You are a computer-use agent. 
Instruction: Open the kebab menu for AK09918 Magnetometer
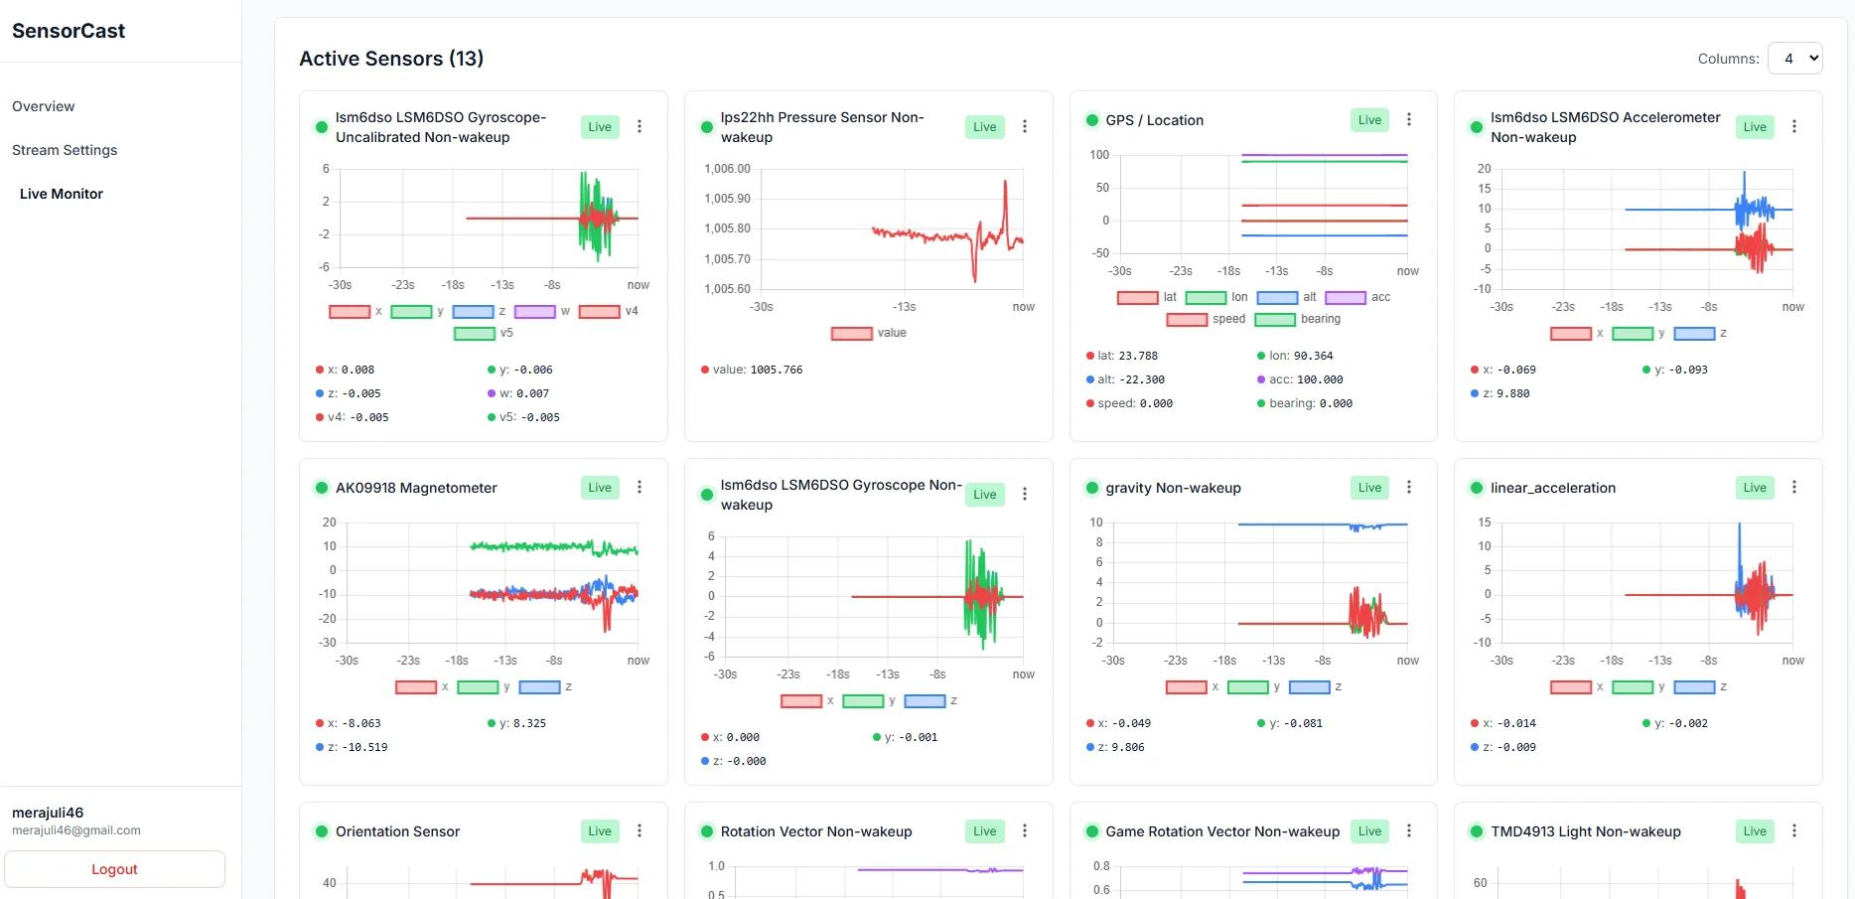tap(640, 487)
